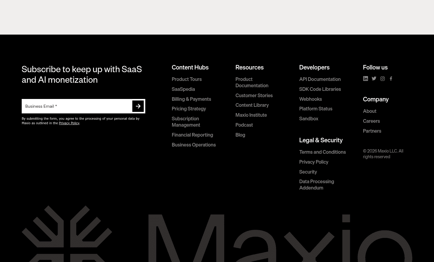Open Maxio's Twitter profile icon
The width and height of the screenshot is (434, 262).
(x=374, y=79)
